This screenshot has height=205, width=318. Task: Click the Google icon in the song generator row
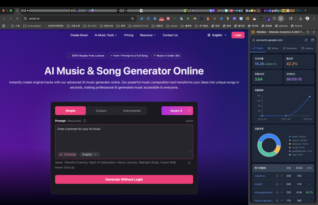pyautogui.click(x=277, y=192)
